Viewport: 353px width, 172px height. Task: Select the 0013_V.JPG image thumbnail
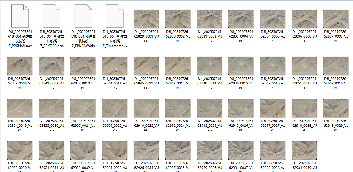click(x=178, y=66)
